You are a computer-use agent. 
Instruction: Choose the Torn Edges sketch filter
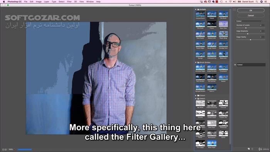pyautogui.click(x=200, y=143)
